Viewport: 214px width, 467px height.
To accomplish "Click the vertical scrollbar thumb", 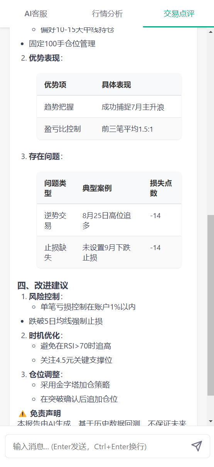I will 211,305.
